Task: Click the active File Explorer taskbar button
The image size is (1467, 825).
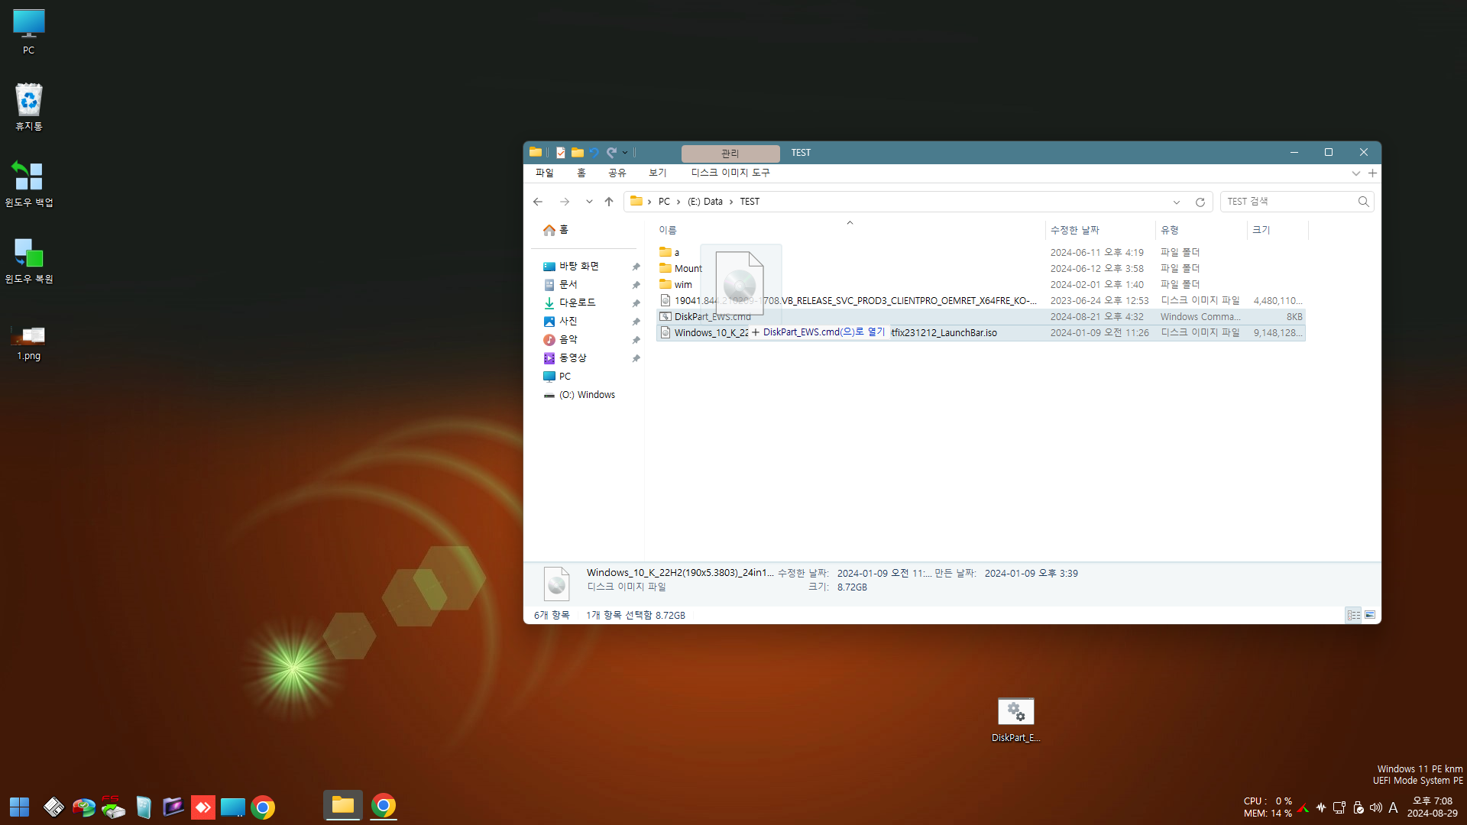Action: click(342, 805)
